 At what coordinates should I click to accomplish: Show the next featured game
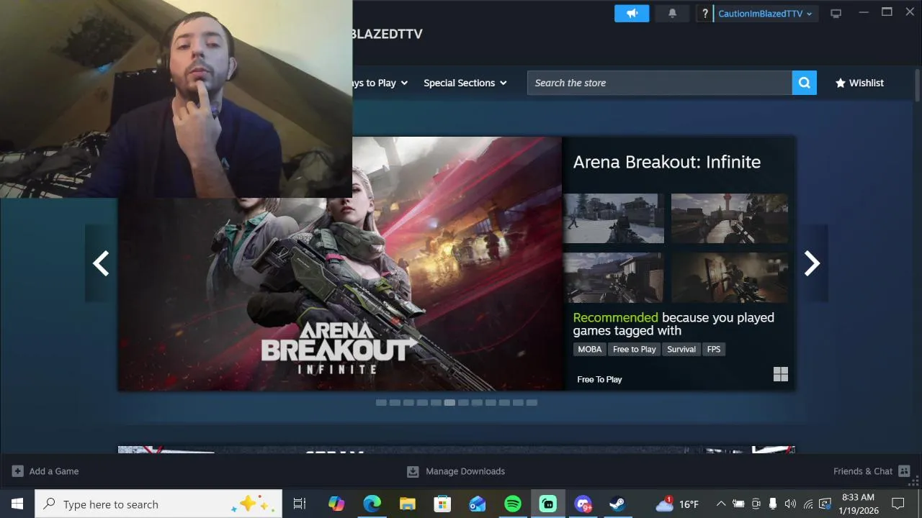[812, 263]
